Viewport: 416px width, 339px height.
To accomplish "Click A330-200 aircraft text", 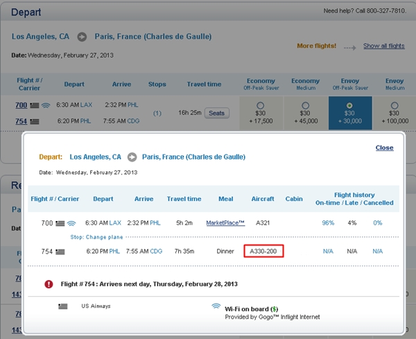I will click(263, 251).
